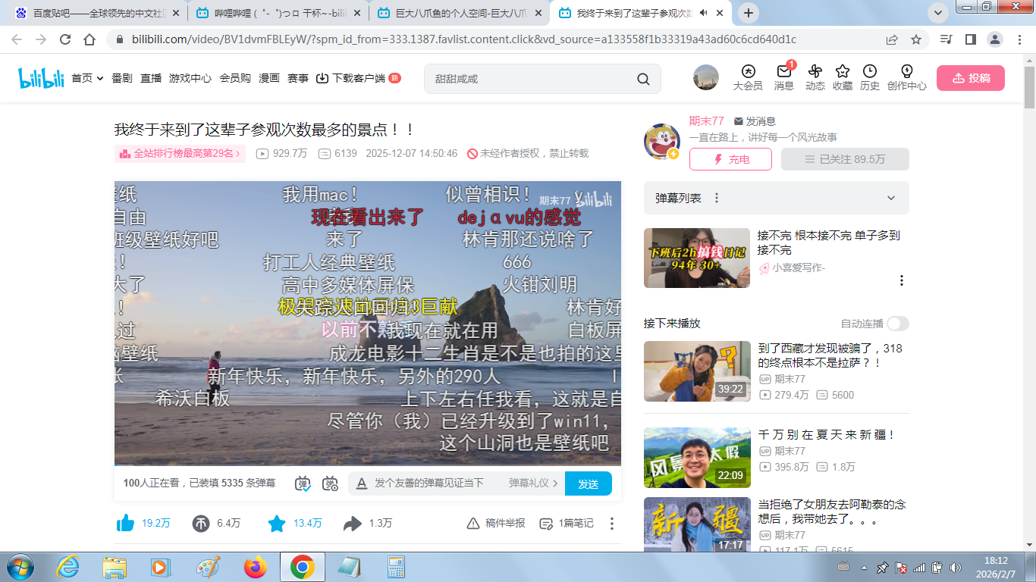
Task: Click the search magnifier icon
Action: coord(643,79)
